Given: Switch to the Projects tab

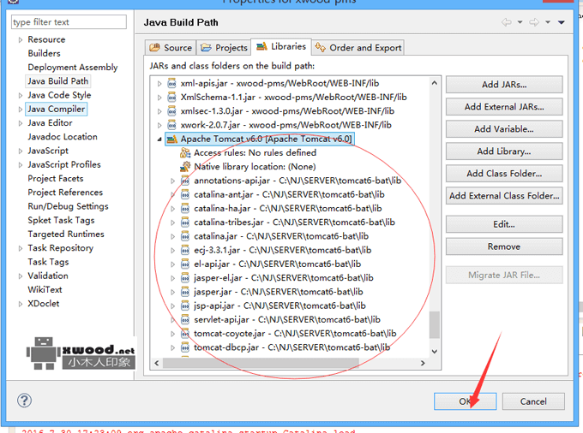Looking at the screenshot, I should point(224,47).
